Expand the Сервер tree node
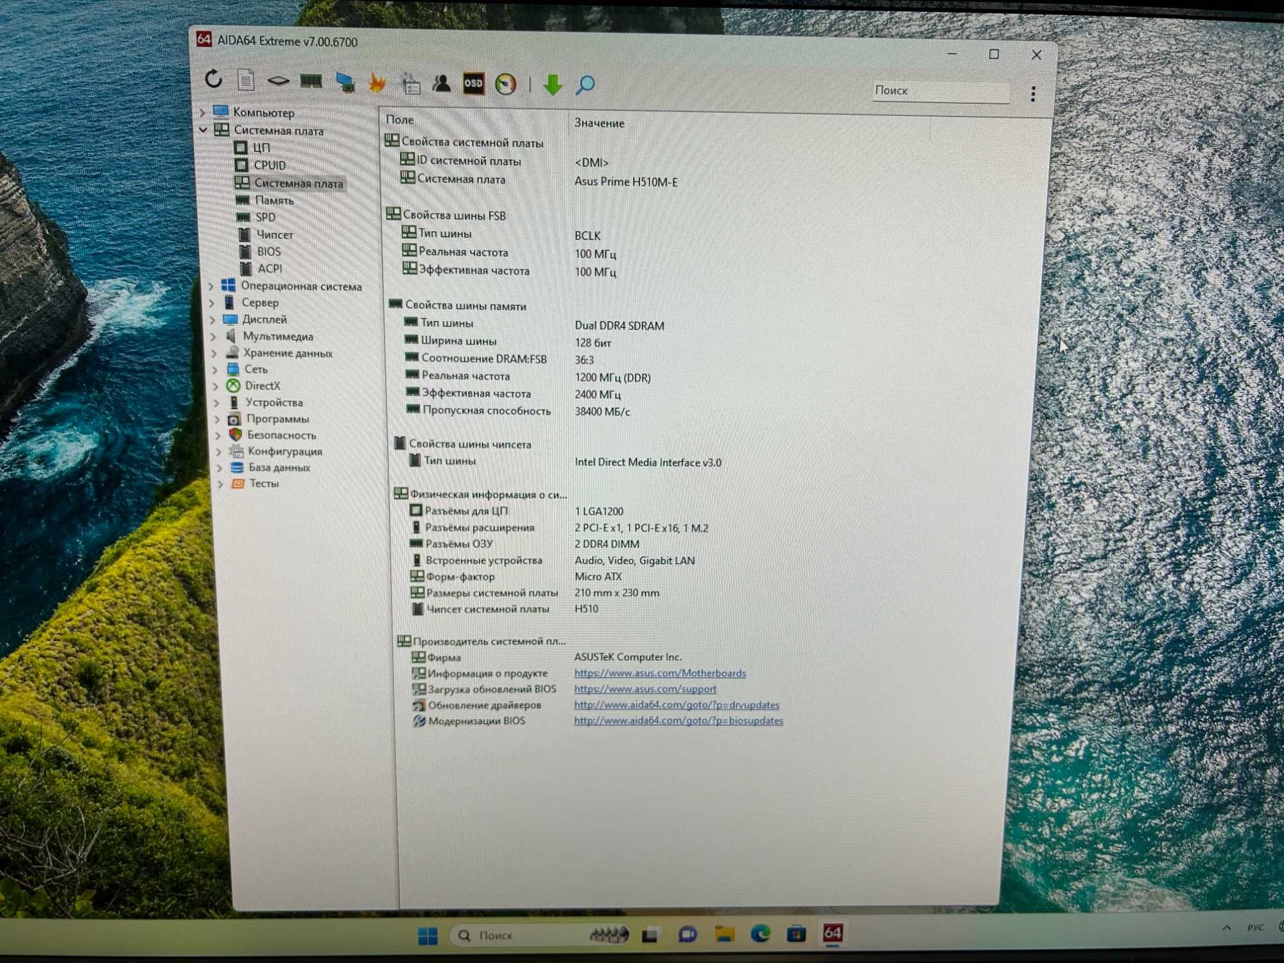This screenshot has width=1284, height=963. pyautogui.click(x=213, y=302)
